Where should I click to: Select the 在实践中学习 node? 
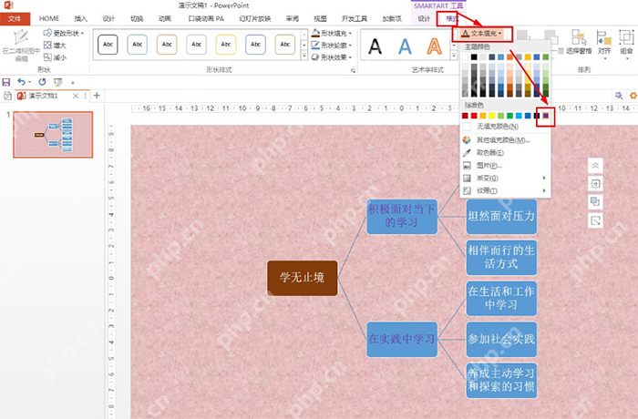click(402, 339)
